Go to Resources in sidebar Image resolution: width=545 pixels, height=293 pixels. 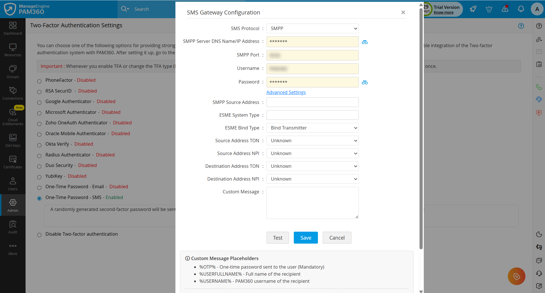tap(13, 50)
